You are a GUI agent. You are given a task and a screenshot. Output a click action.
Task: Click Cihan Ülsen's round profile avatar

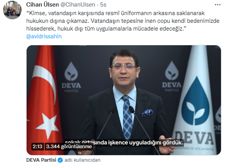pos(12,10)
